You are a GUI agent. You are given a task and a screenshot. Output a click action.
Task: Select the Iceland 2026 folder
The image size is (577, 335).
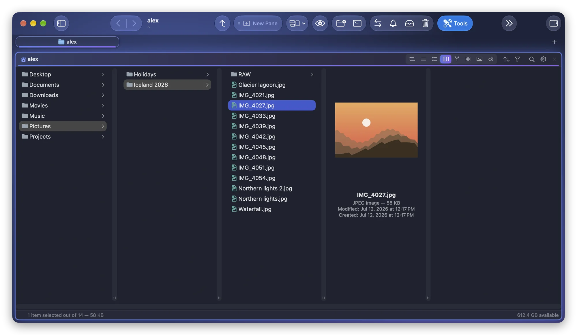pos(167,85)
